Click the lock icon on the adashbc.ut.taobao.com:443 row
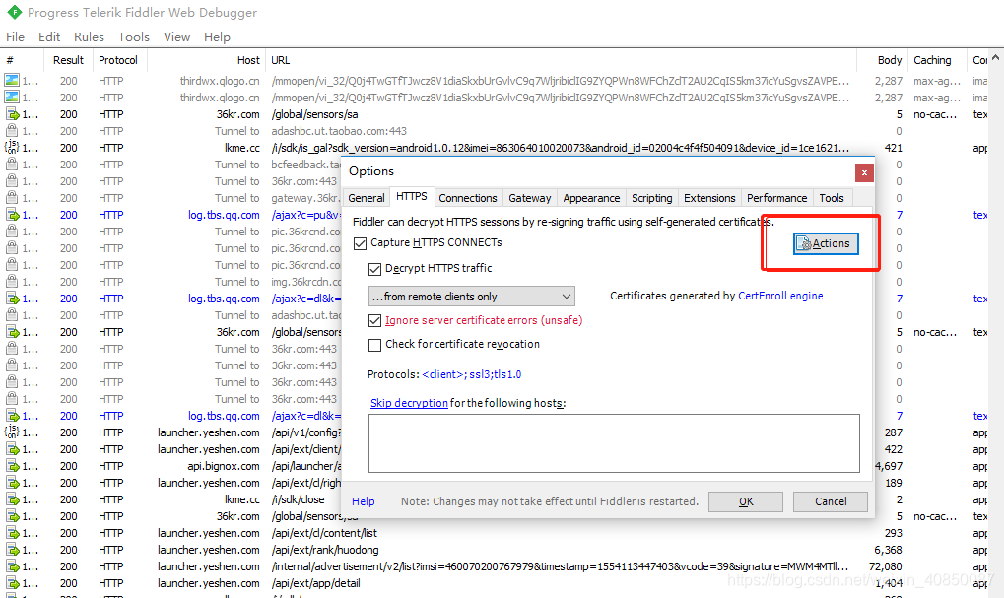Screen dimensions: 1004x598 12,131
